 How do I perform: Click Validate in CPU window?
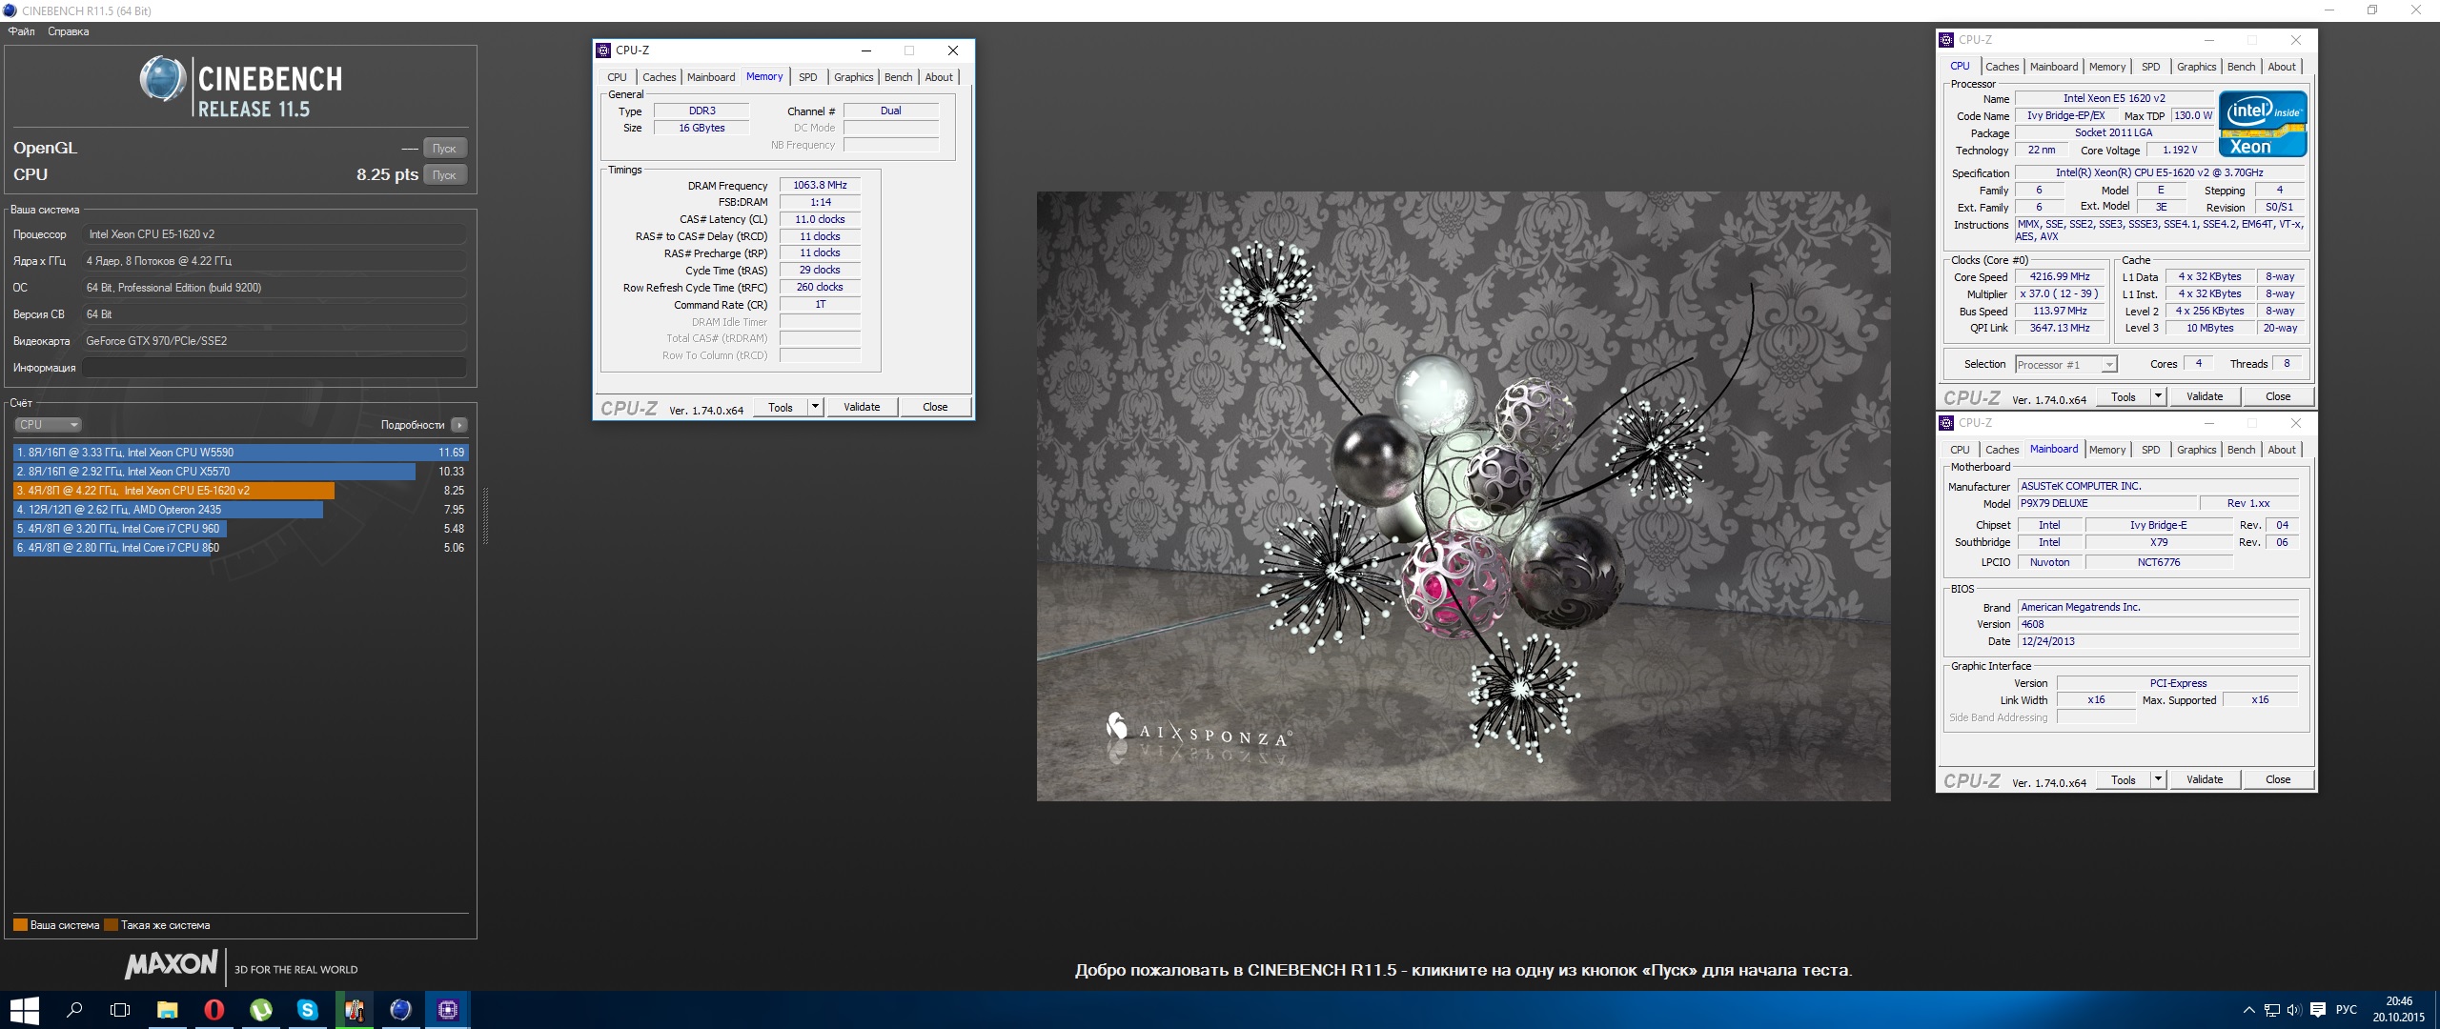click(2205, 396)
